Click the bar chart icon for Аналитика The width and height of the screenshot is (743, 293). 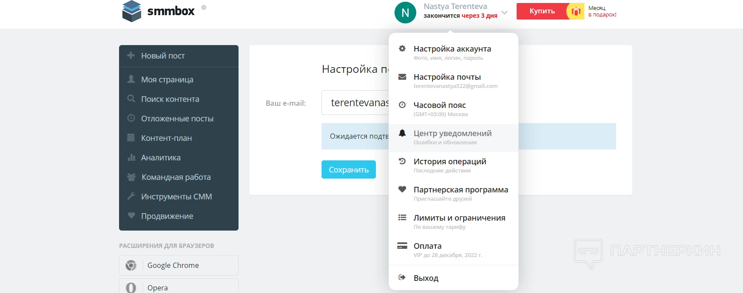[x=131, y=157]
